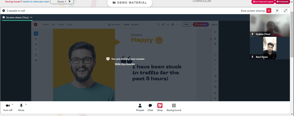Click the copy pages icon in Acrobat toolbar
Screen dimensions: 294x116
click(x=163, y=25)
